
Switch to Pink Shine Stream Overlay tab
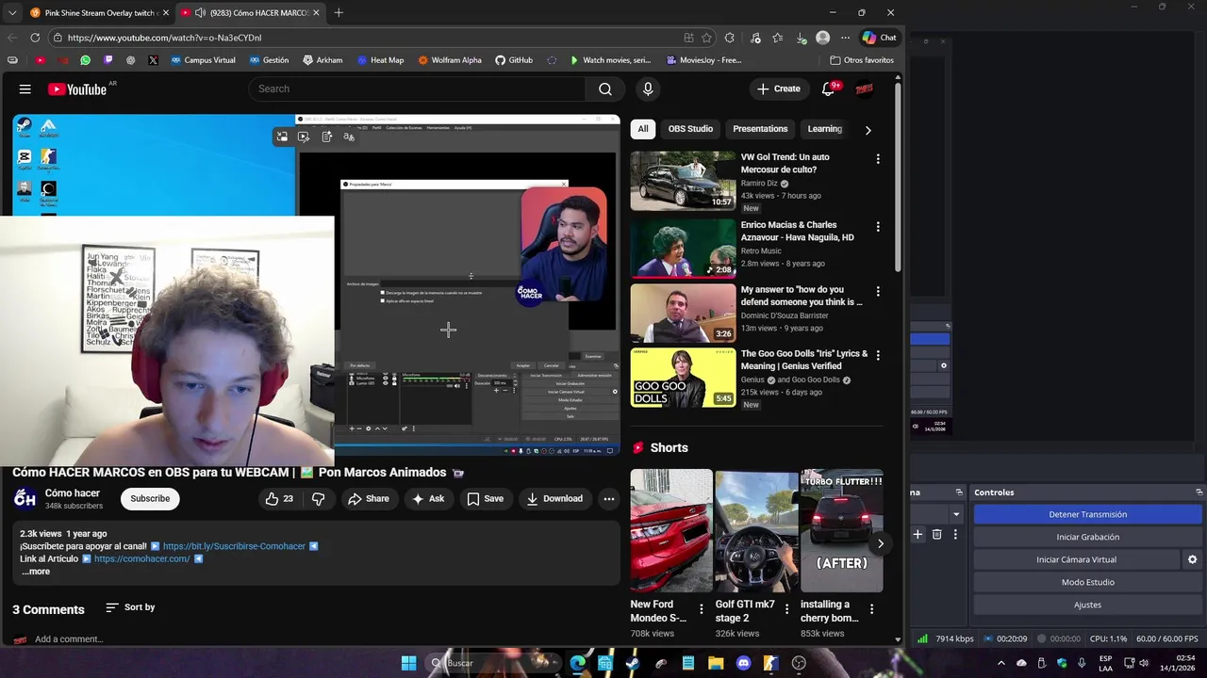(x=99, y=12)
